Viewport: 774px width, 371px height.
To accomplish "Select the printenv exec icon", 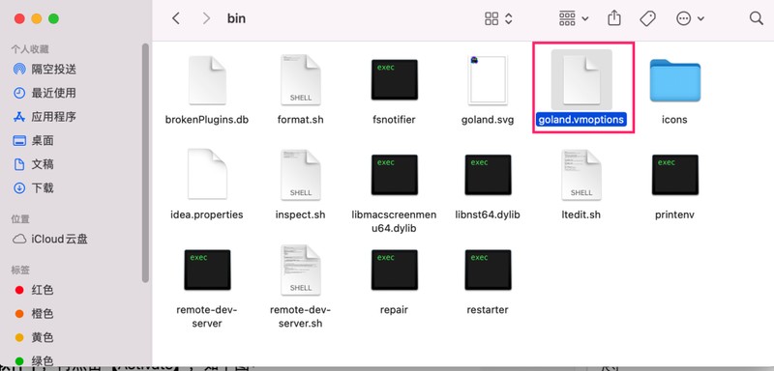I will tap(674, 175).
